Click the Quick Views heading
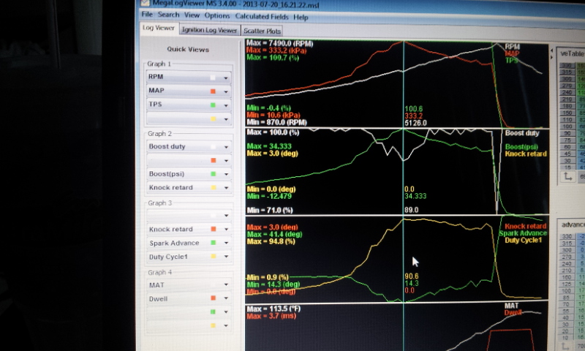 pos(188,49)
